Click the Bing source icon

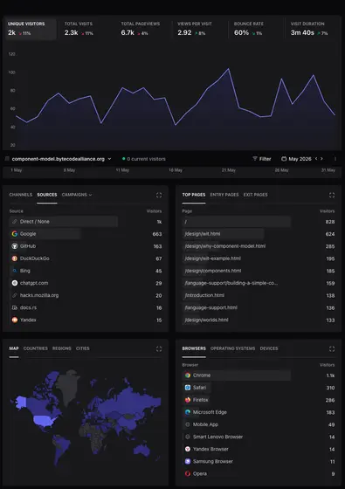tap(15, 271)
